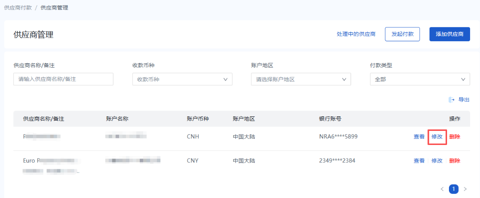Click the 银行账号 column header
The width and height of the screenshot is (480, 198).
[x=330, y=119]
